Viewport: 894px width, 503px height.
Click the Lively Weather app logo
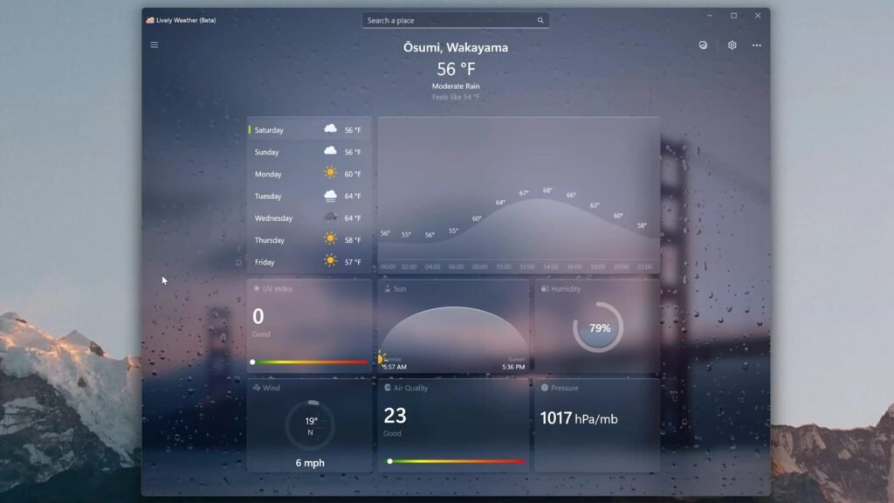pyautogui.click(x=150, y=20)
